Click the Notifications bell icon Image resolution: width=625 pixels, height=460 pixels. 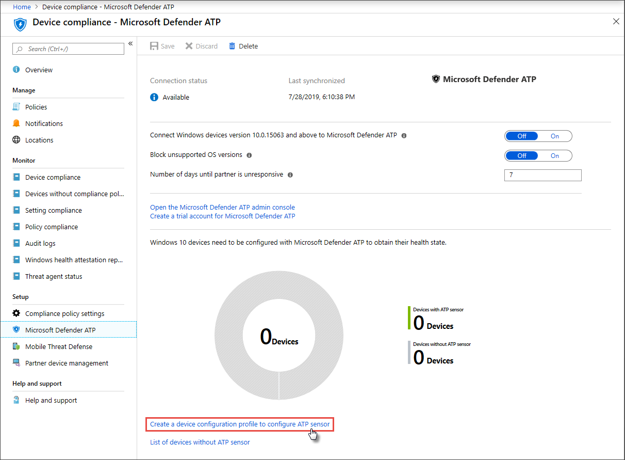(17, 123)
